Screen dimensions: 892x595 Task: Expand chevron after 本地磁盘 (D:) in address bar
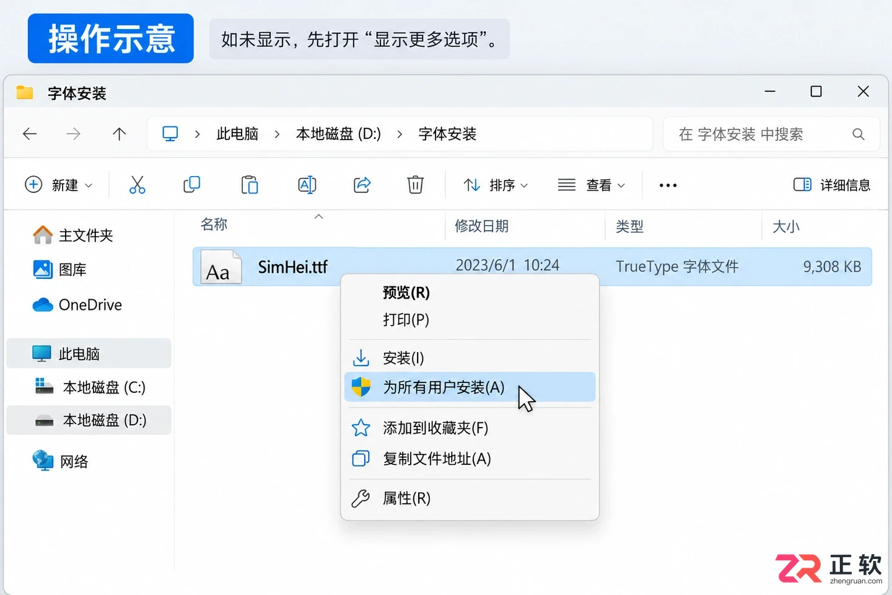pos(400,134)
